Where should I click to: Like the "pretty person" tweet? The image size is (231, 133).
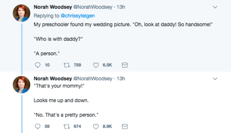pyautogui.click(x=97, y=126)
